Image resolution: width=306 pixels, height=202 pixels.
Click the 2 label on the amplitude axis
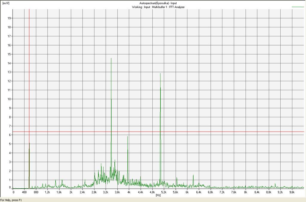[x=10, y=171]
